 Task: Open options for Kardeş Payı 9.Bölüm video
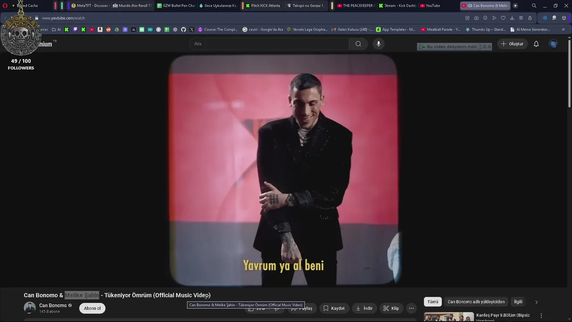click(541, 316)
